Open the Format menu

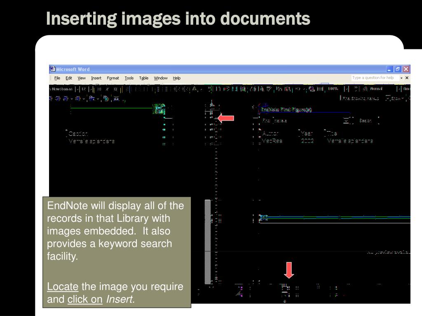pyautogui.click(x=113, y=78)
